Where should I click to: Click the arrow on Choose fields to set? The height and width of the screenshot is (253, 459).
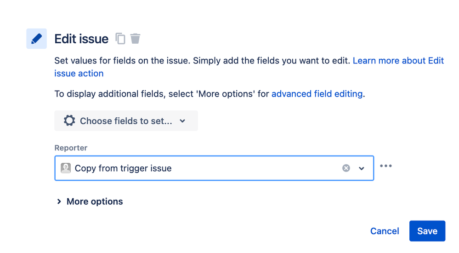(182, 121)
